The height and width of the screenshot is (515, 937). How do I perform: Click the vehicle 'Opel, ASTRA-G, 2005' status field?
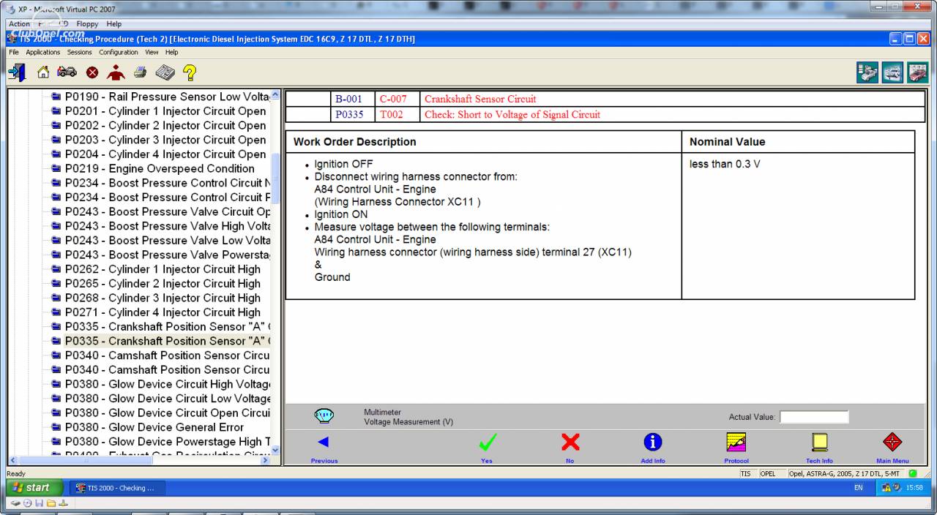pos(846,473)
